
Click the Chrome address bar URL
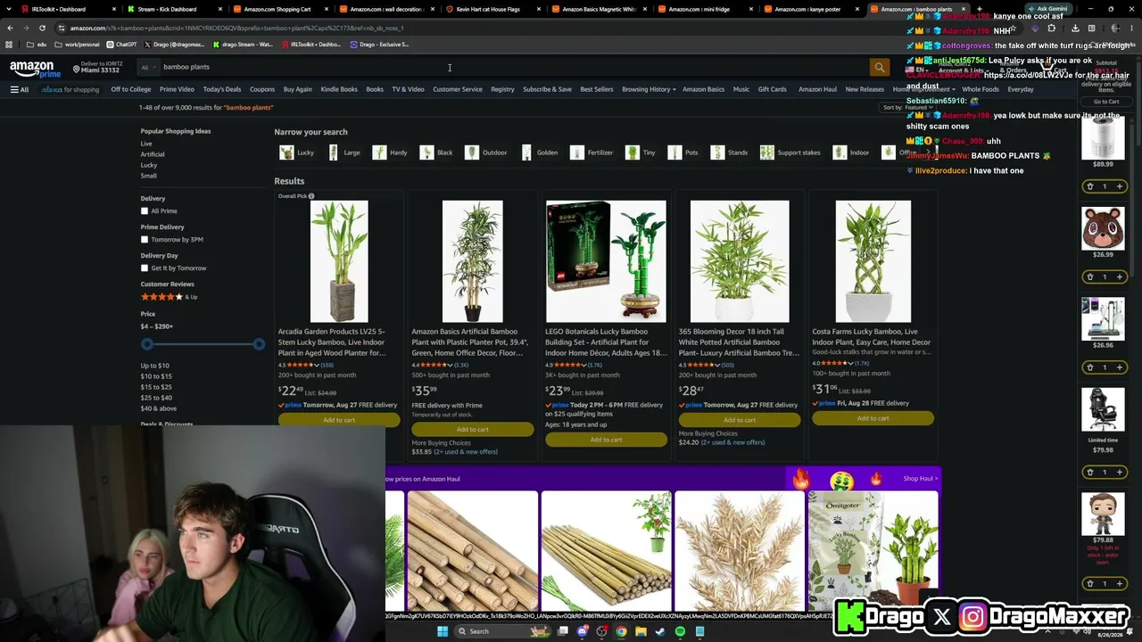(x=236, y=28)
